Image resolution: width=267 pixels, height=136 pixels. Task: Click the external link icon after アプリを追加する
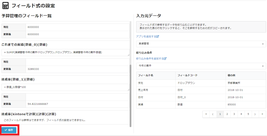point(157,36)
